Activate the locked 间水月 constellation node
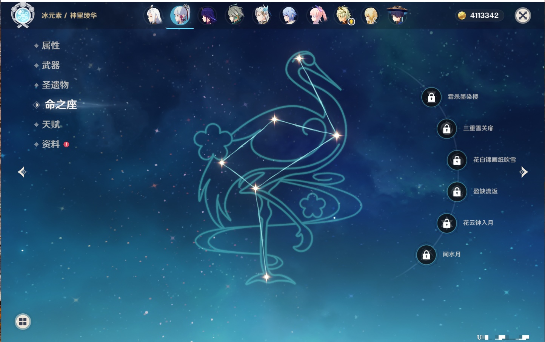Viewport: 545px width, 342px height. (426, 255)
